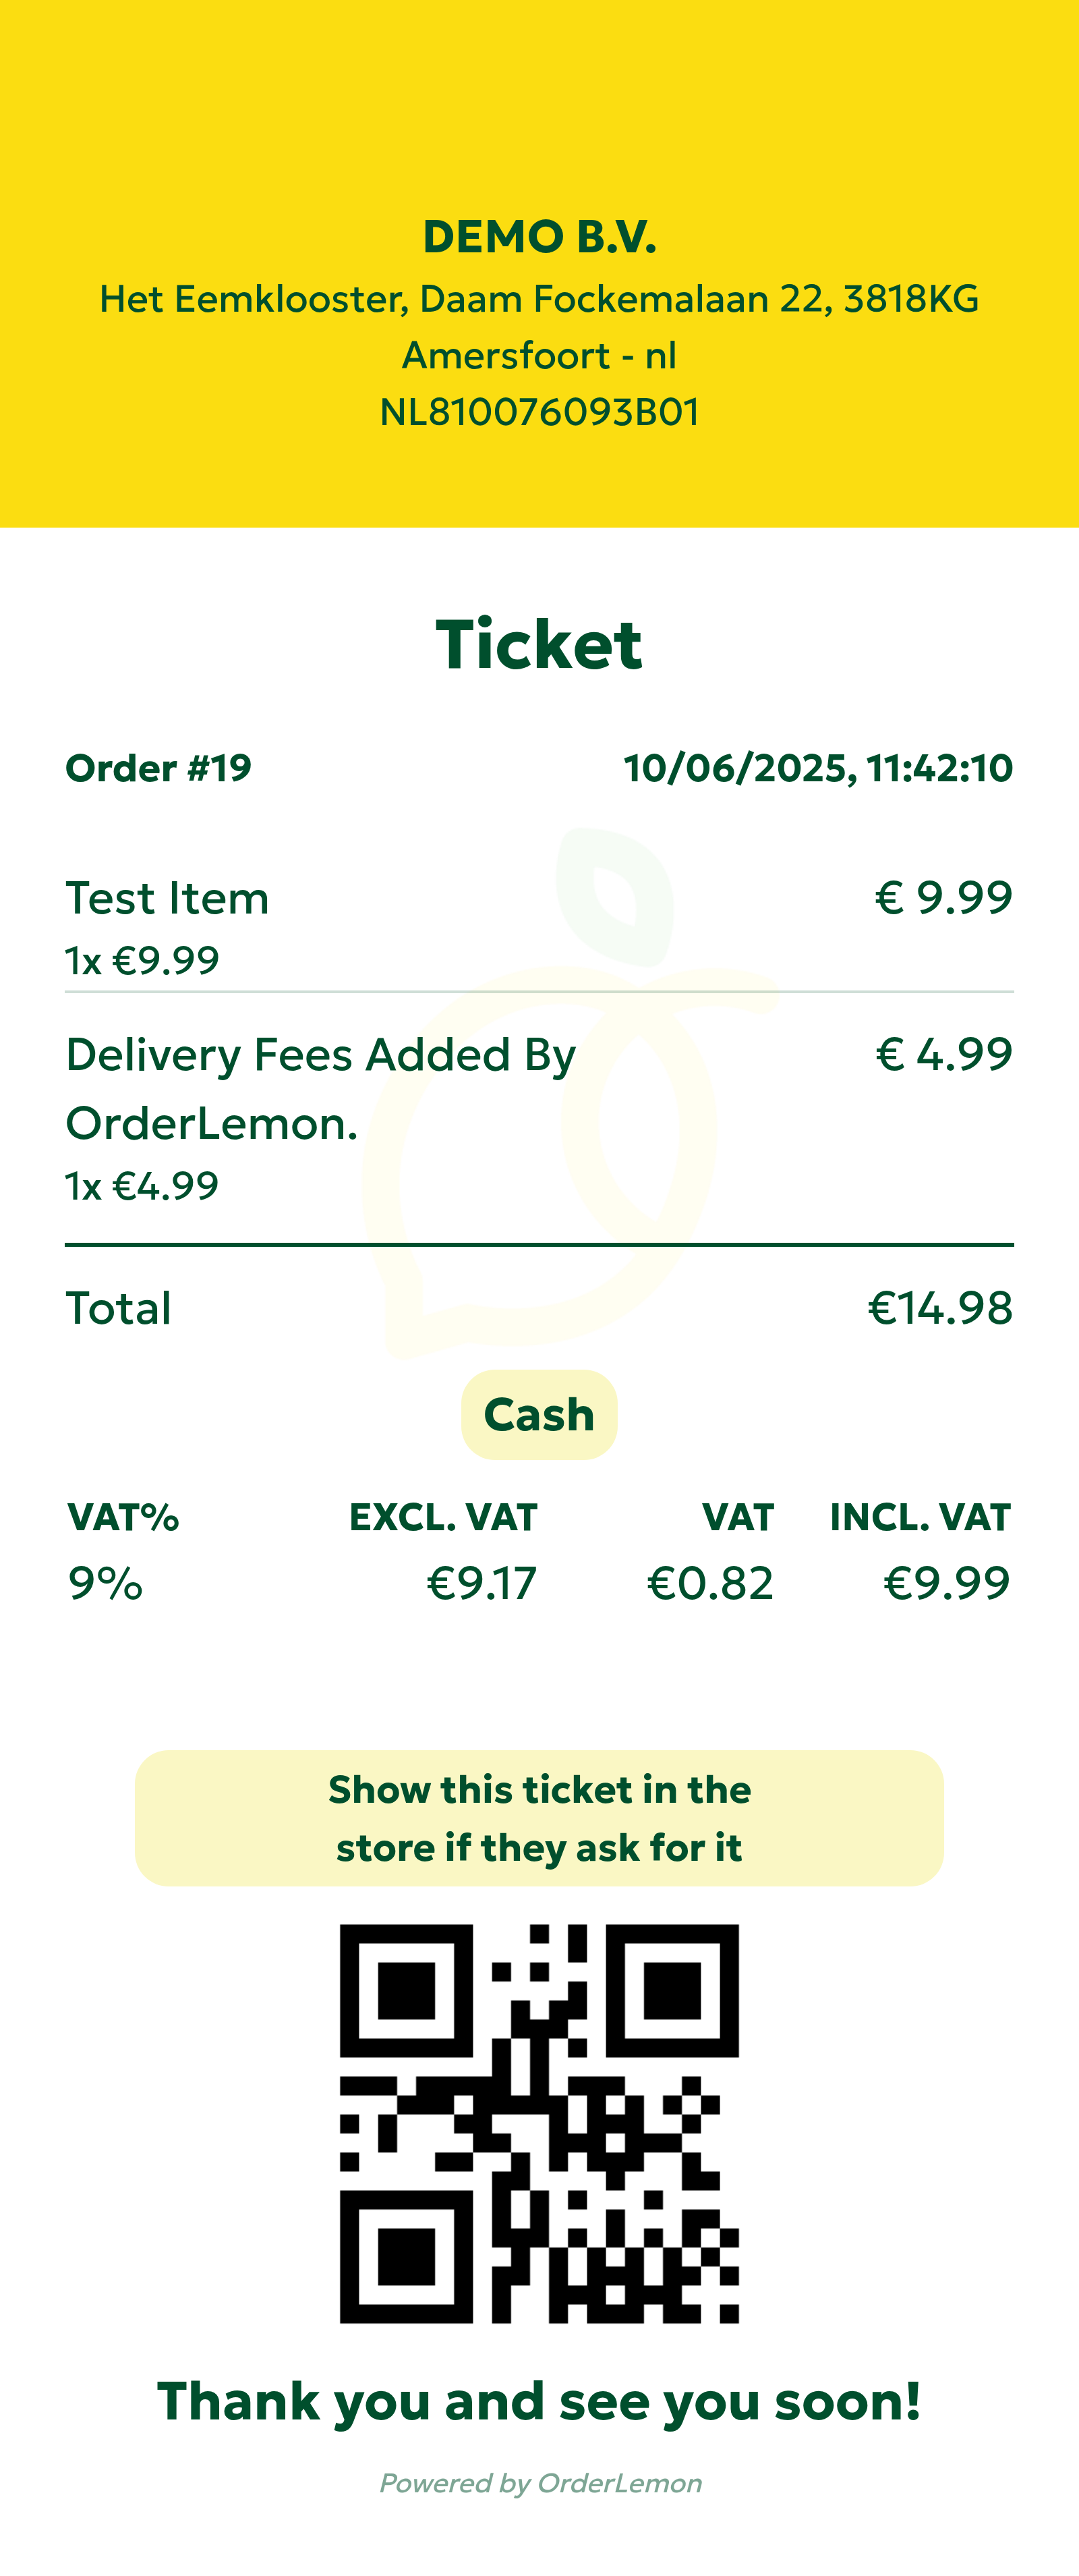
Task: Click the INCL. VAT column header
Action: pos(920,1517)
